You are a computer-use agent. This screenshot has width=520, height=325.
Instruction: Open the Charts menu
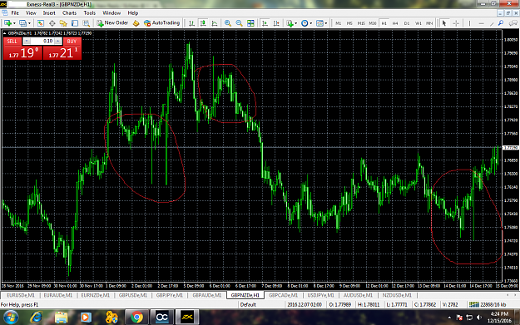(x=69, y=13)
